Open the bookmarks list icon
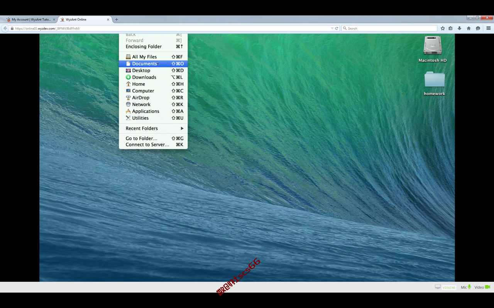 [450, 28]
